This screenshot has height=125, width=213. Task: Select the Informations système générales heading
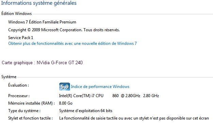39,3
